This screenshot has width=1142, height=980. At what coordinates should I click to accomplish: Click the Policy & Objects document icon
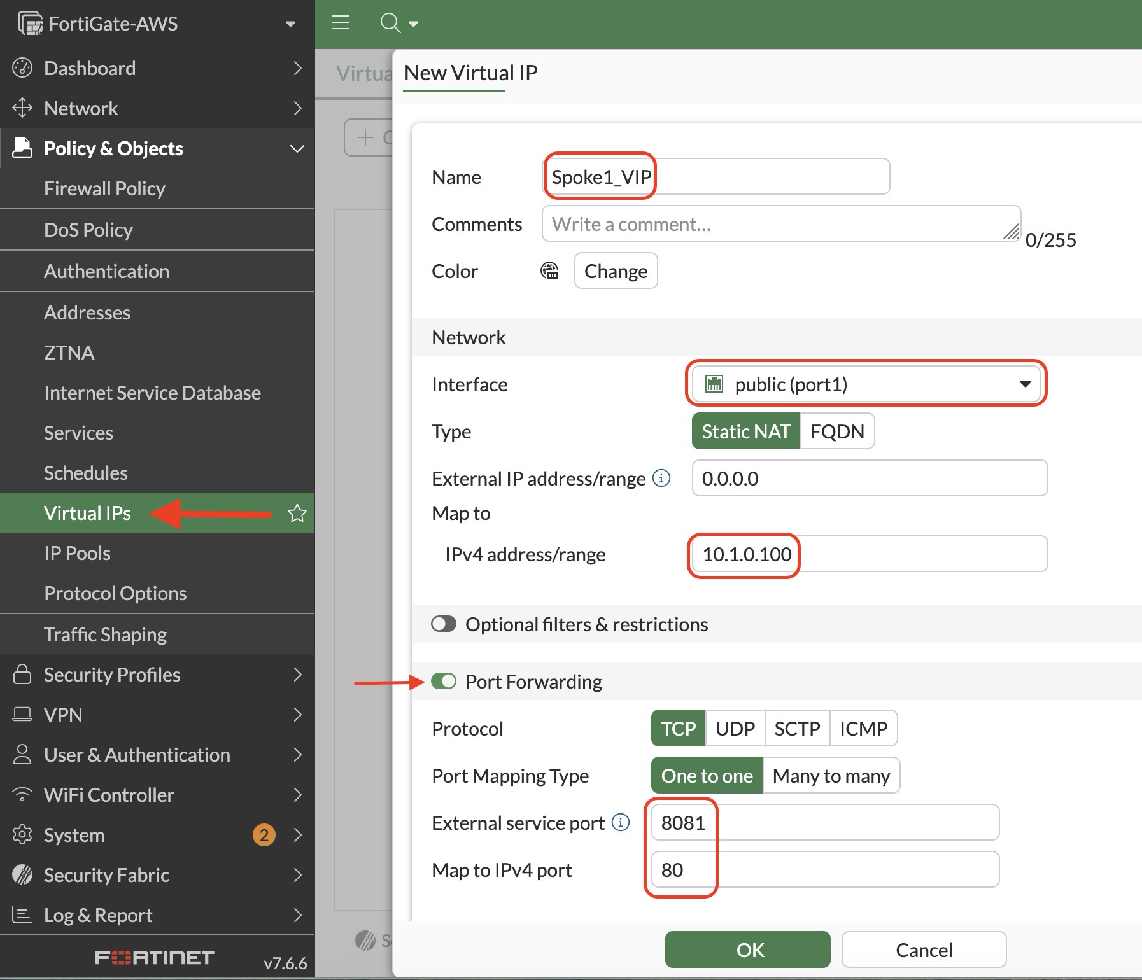[22, 148]
